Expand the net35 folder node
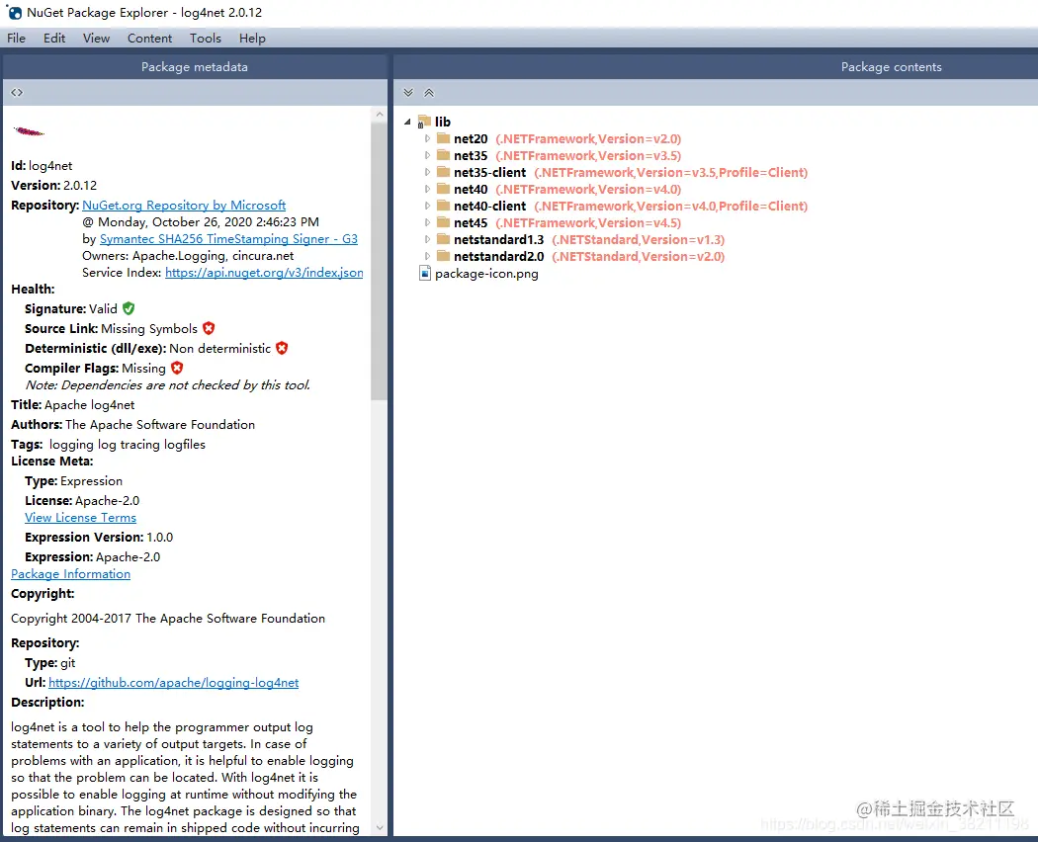Screen dimensions: 1038x842 click(x=427, y=155)
